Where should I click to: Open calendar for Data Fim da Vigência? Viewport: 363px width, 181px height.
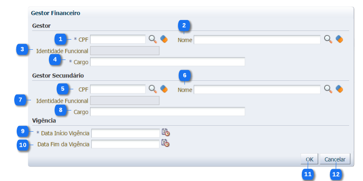tap(165, 143)
